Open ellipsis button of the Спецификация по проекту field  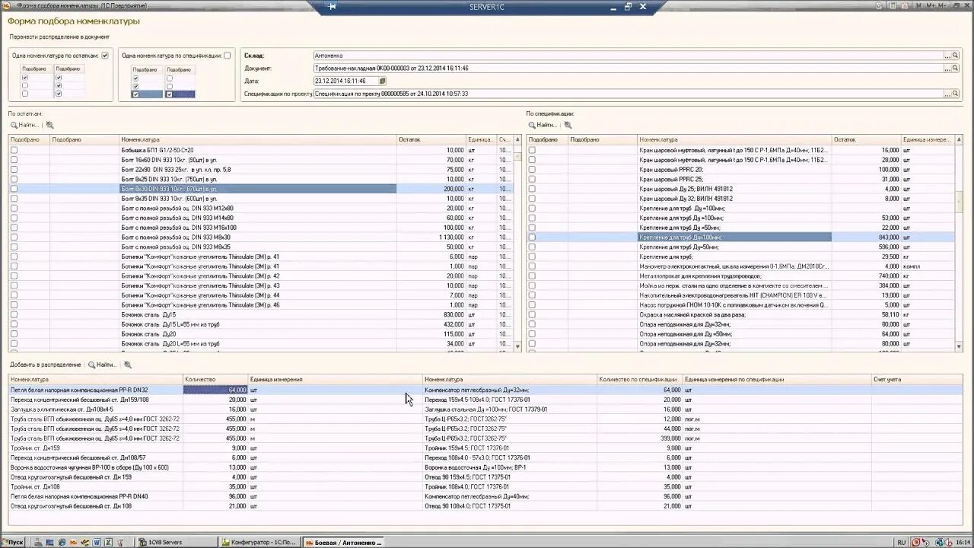947,94
